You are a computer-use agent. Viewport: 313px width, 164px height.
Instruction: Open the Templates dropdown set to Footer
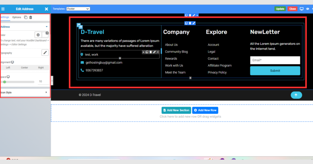pos(78,9)
